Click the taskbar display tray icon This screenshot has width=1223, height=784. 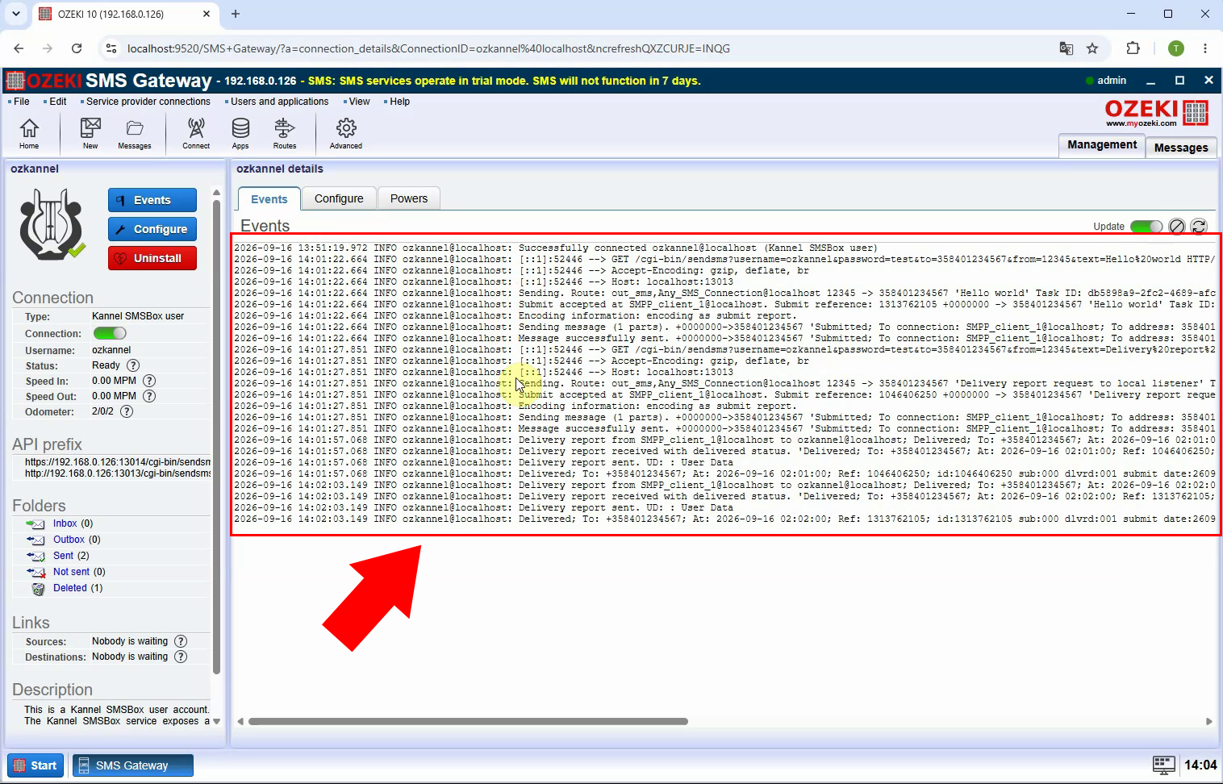1163,765
